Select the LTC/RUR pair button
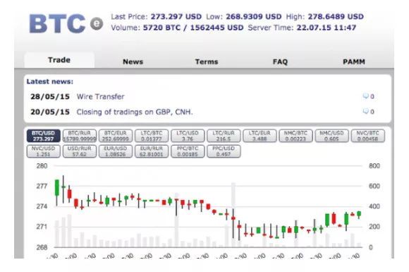The width and height of the screenshot is (409, 272). point(224,136)
